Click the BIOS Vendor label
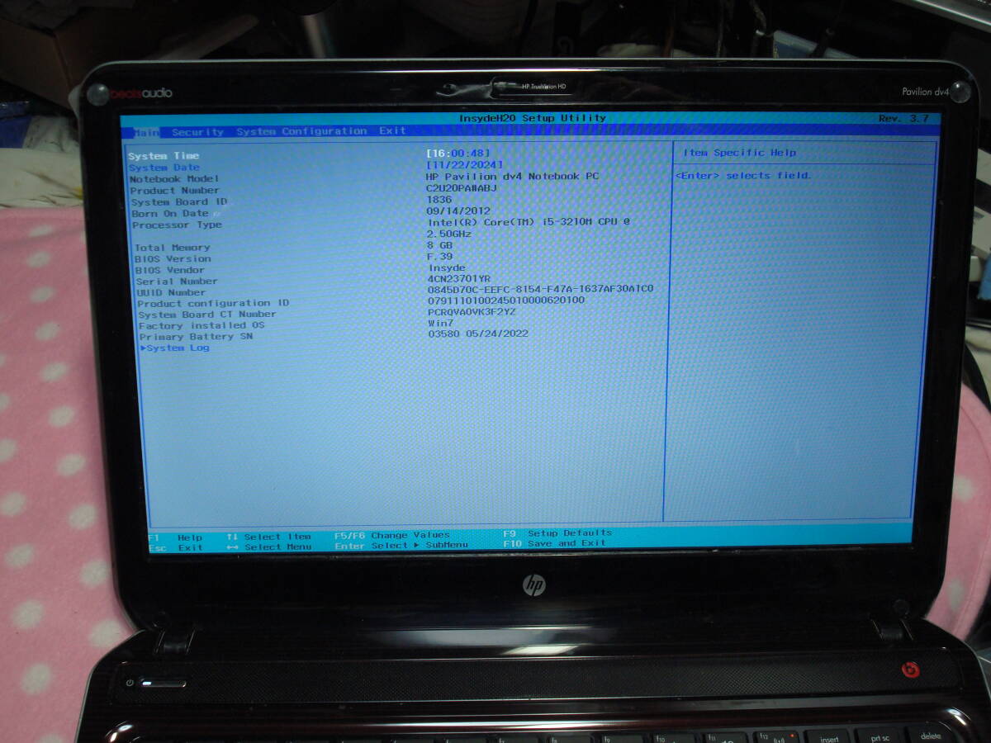Screen dimensions: 991x743 tap(171, 270)
